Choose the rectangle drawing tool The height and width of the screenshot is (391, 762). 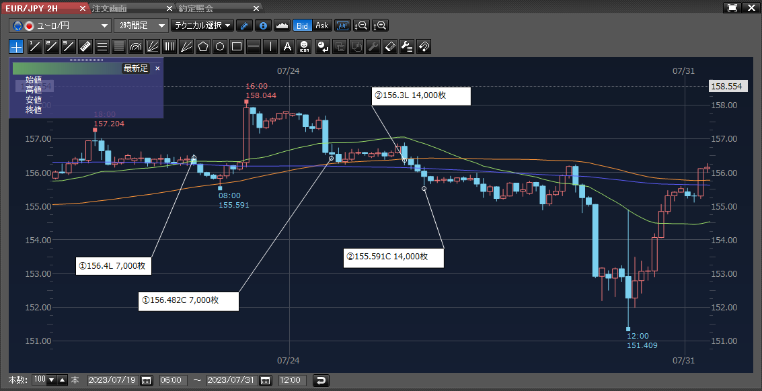tap(237, 46)
